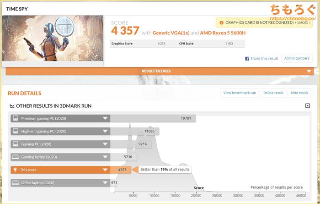The height and width of the screenshot is (204, 320).
Task: Expand the High-end gaming PC (2020) dropdown arrow
Action: point(105,131)
